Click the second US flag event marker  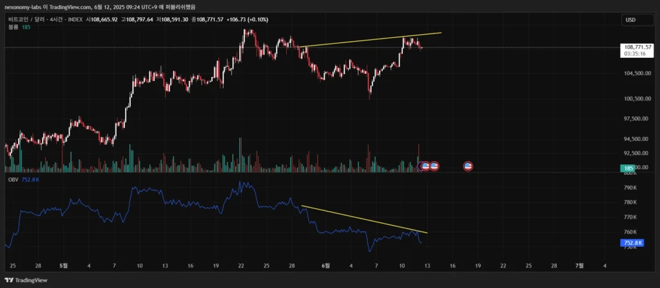click(434, 166)
